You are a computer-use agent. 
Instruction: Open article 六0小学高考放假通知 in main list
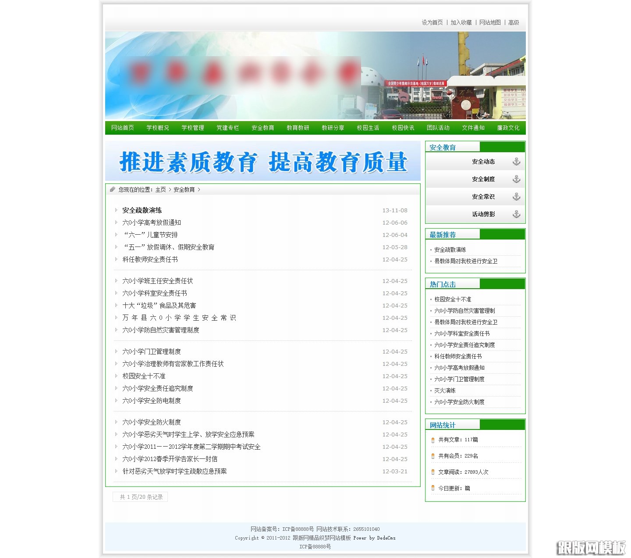pos(152,222)
